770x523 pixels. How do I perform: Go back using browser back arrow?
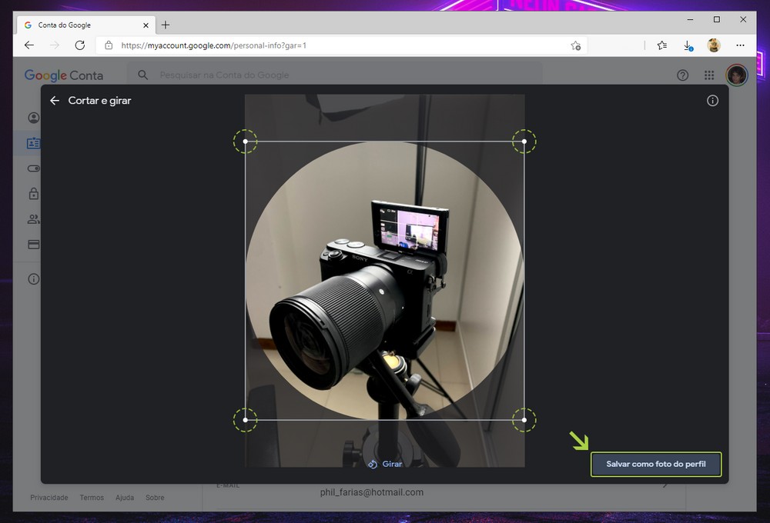(29, 45)
